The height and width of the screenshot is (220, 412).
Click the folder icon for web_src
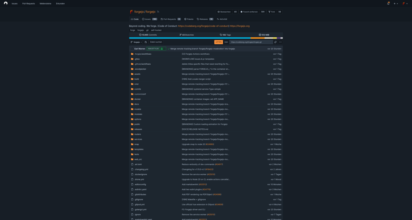[x=132, y=159]
